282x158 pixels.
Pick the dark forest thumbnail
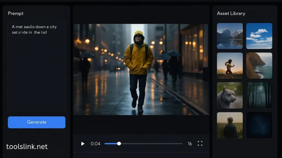(259, 95)
